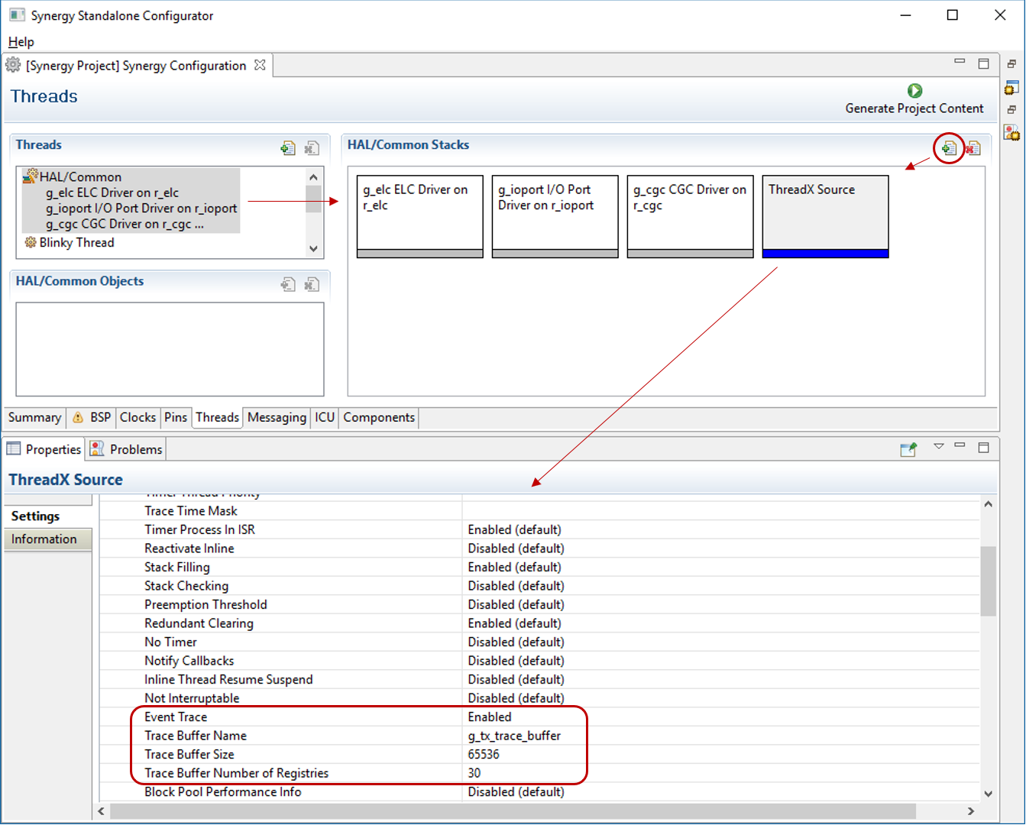The height and width of the screenshot is (825, 1026).
Task: Maximize the configuration editor pane
Action: [984, 63]
